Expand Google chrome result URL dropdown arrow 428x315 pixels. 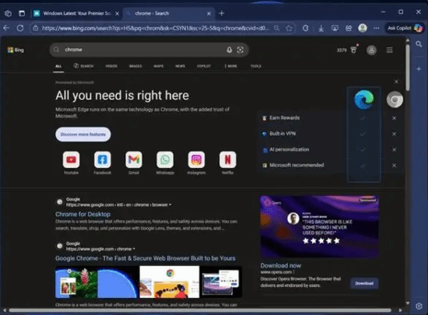click(x=134, y=249)
